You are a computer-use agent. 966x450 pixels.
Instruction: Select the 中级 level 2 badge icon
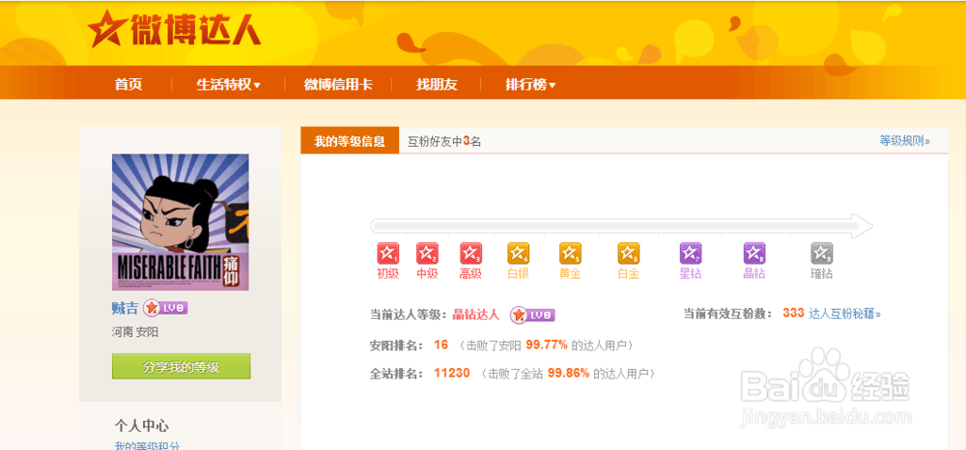click(x=427, y=253)
